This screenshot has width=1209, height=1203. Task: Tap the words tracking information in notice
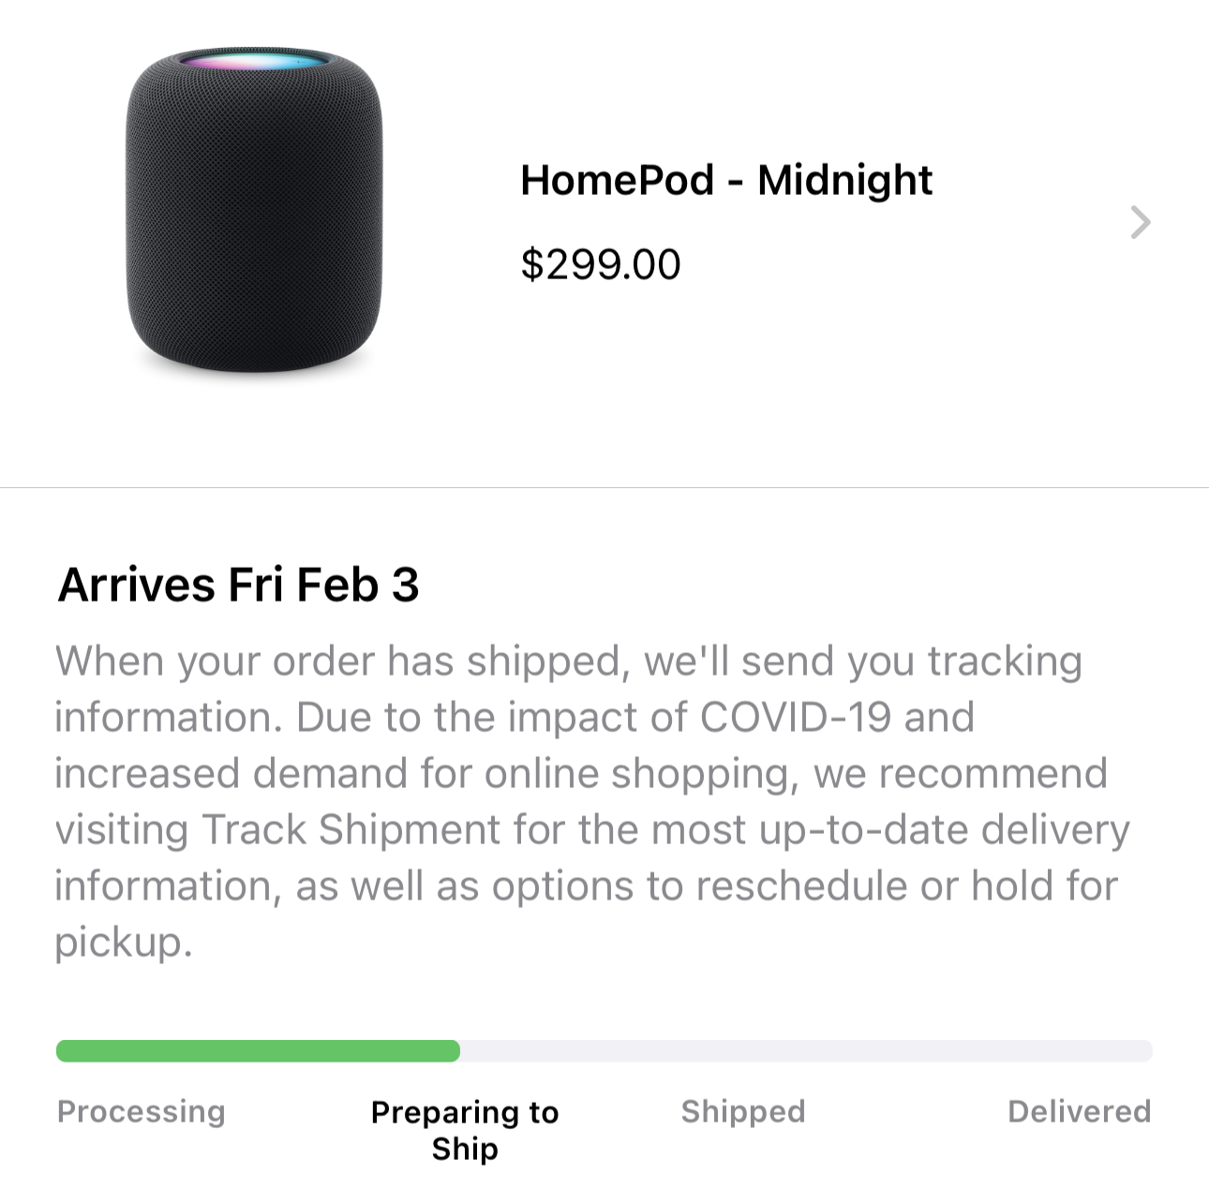pos(1003,661)
